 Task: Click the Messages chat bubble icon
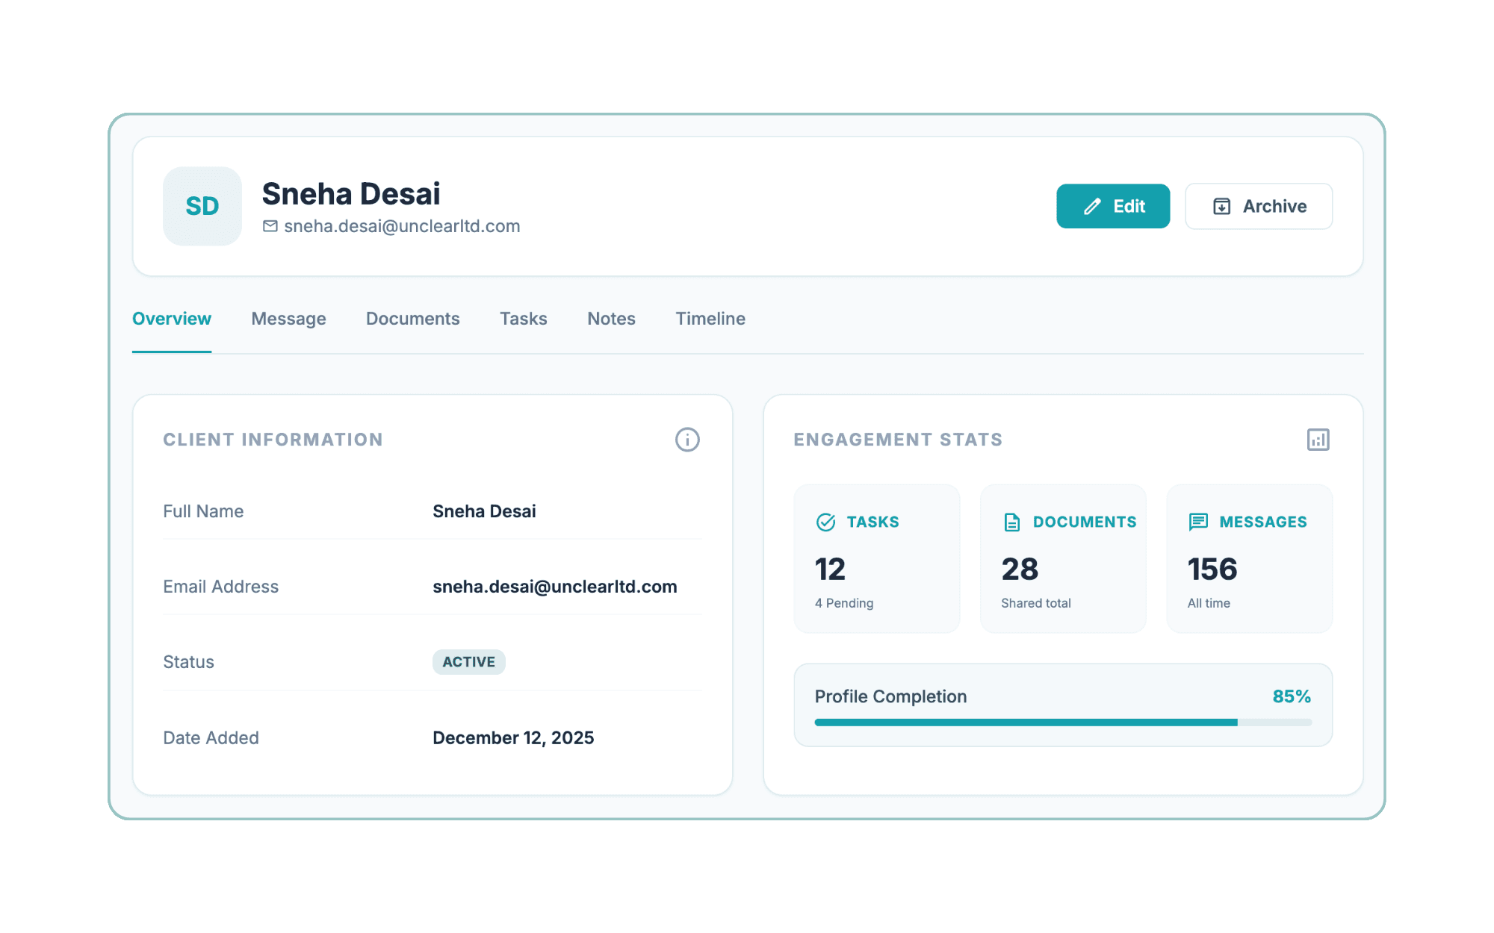(1198, 522)
